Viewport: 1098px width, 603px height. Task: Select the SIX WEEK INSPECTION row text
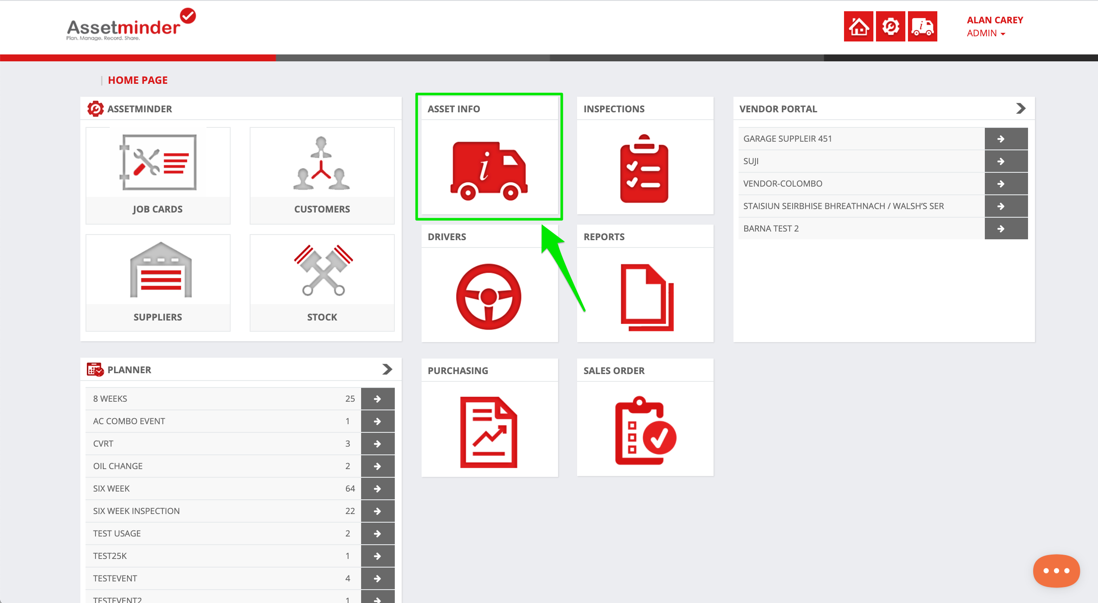pos(136,511)
